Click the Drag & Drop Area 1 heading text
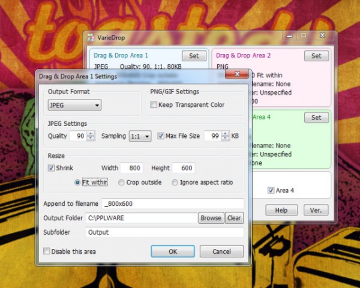This screenshot has width=360, height=288. (x=121, y=56)
